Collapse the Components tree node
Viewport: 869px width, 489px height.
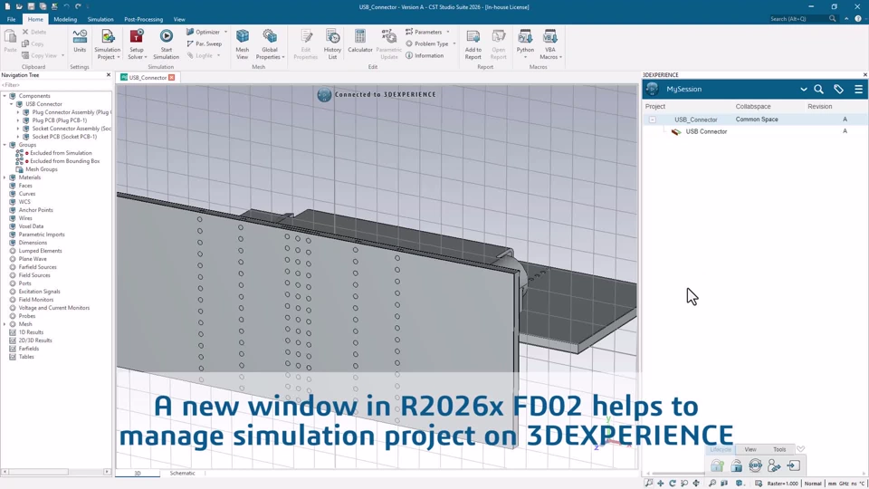click(x=5, y=96)
